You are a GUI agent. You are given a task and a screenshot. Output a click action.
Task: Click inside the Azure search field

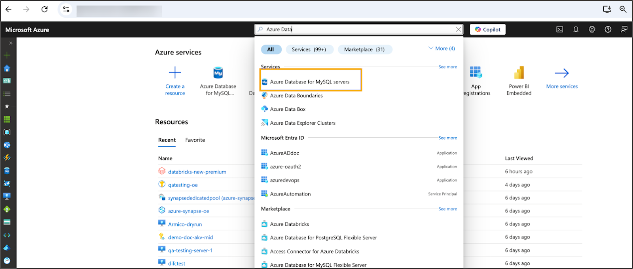[x=356, y=29]
